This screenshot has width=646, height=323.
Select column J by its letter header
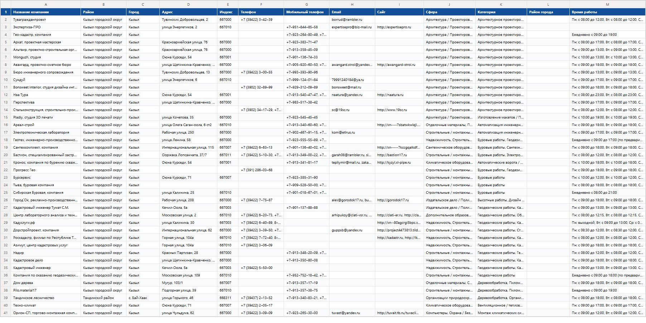point(449,4)
